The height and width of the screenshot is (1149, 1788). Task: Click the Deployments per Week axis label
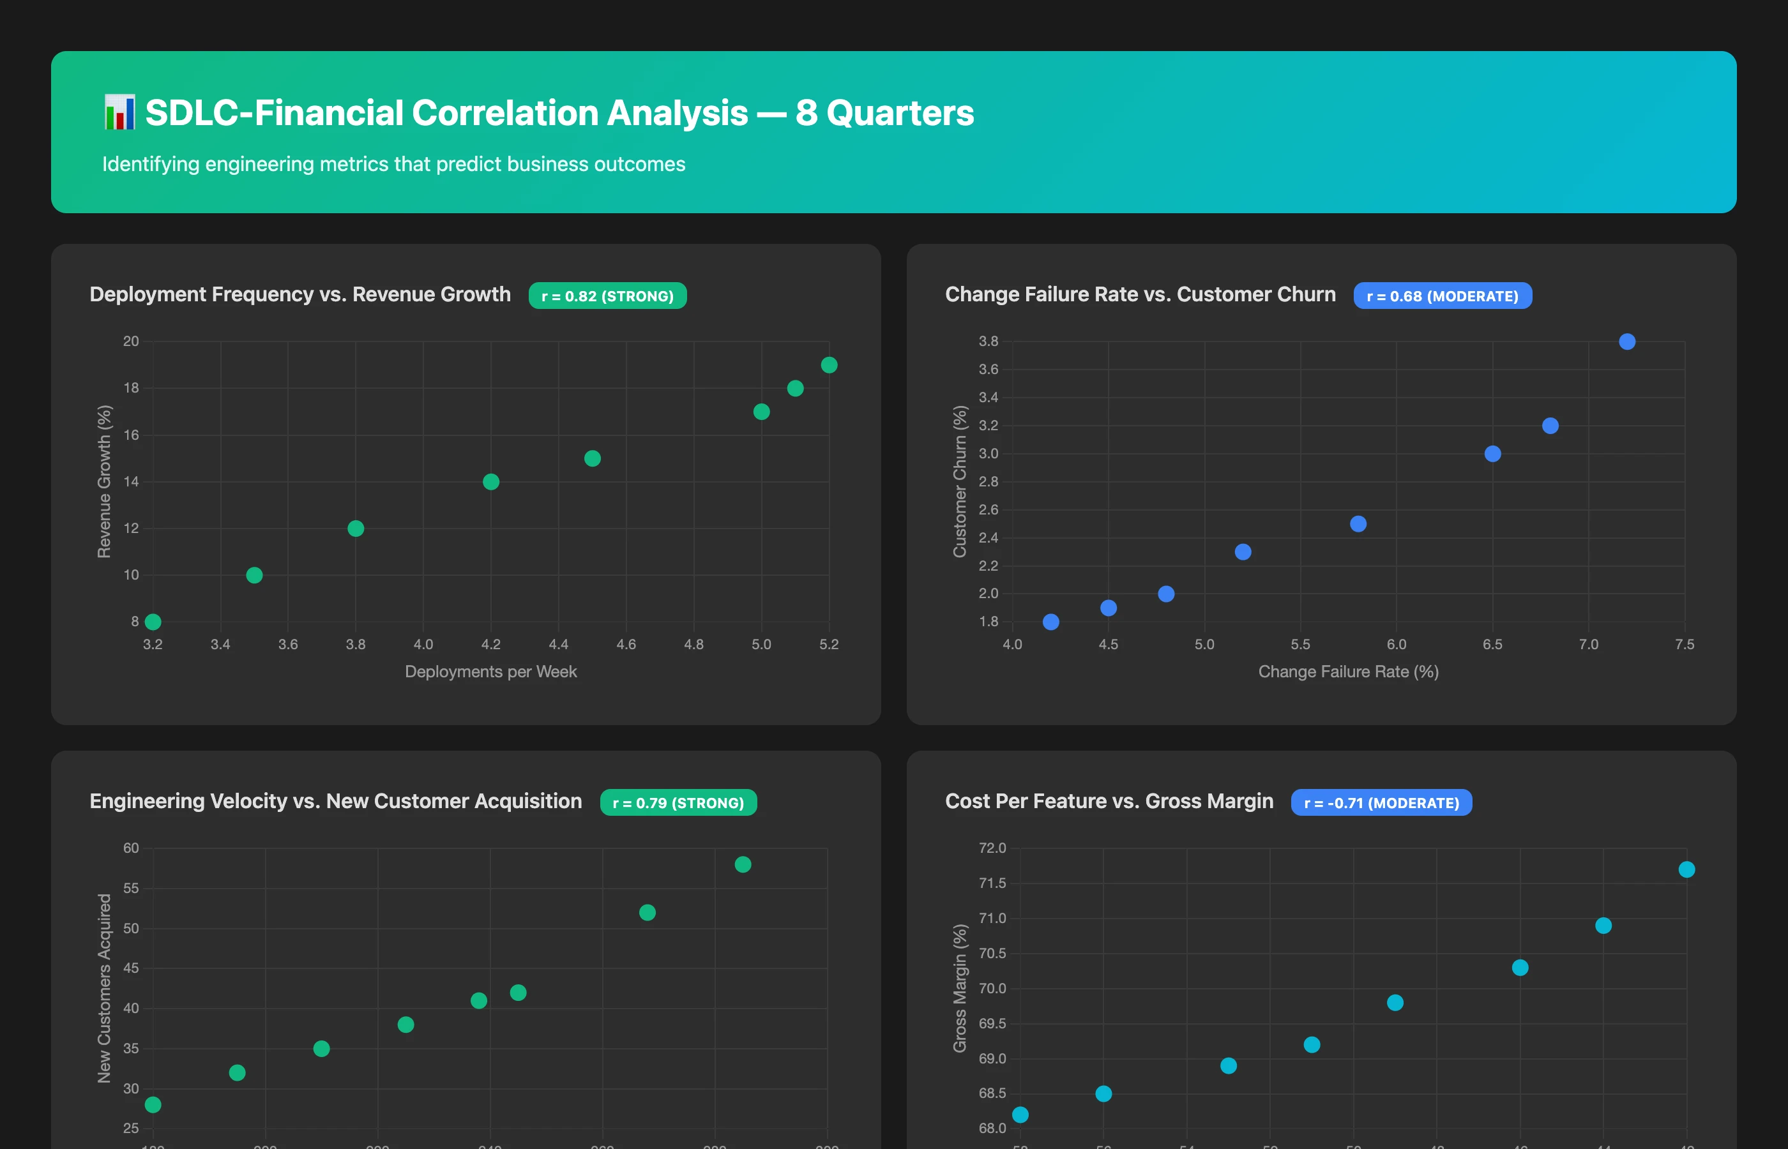tap(491, 672)
